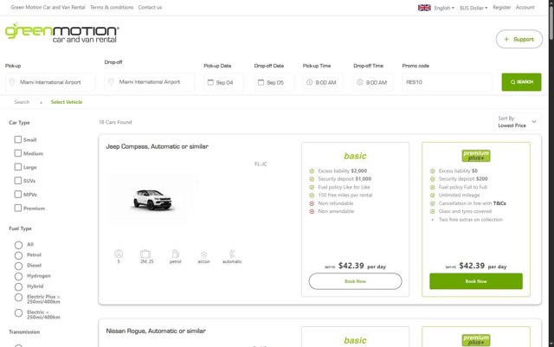The height and width of the screenshot is (347, 554).
Task: Tick the Large car type checkbox
Action: tap(18, 167)
